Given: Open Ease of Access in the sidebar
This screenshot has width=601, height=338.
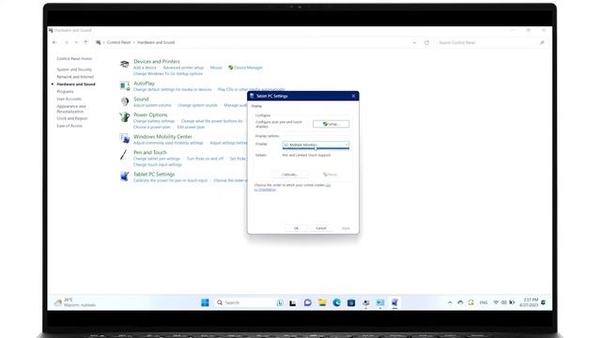Looking at the screenshot, I should click(69, 126).
